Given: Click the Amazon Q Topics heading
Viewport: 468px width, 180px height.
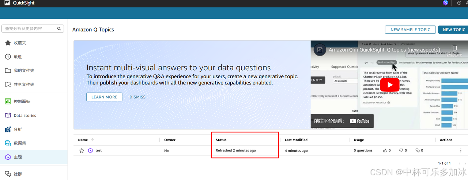Looking at the screenshot, I should pyautogui.click(x=93, y=30).
